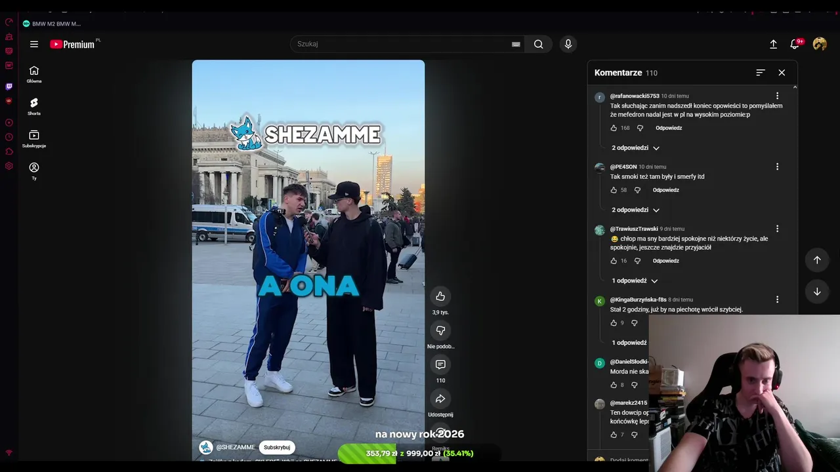Open more options for @KingaBurzyńska-f8s comment
Viewport: 840px width, 472px height.
click(x=777, y=300)
